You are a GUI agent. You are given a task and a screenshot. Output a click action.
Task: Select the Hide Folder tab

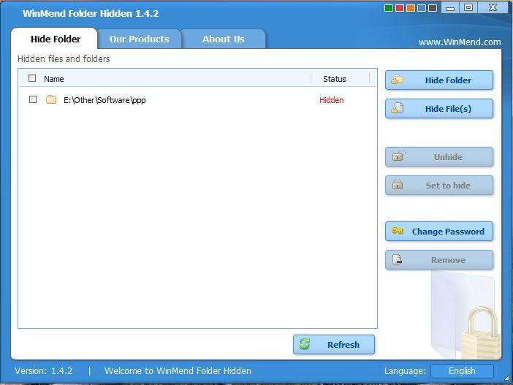(56, 39)
